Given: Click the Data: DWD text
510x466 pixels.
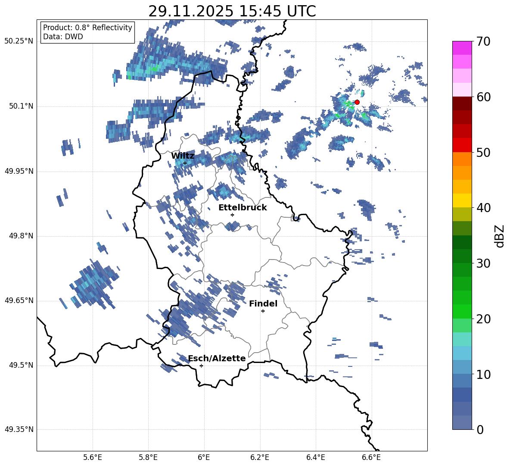Looking at the screenshot, I should (63, 37).
